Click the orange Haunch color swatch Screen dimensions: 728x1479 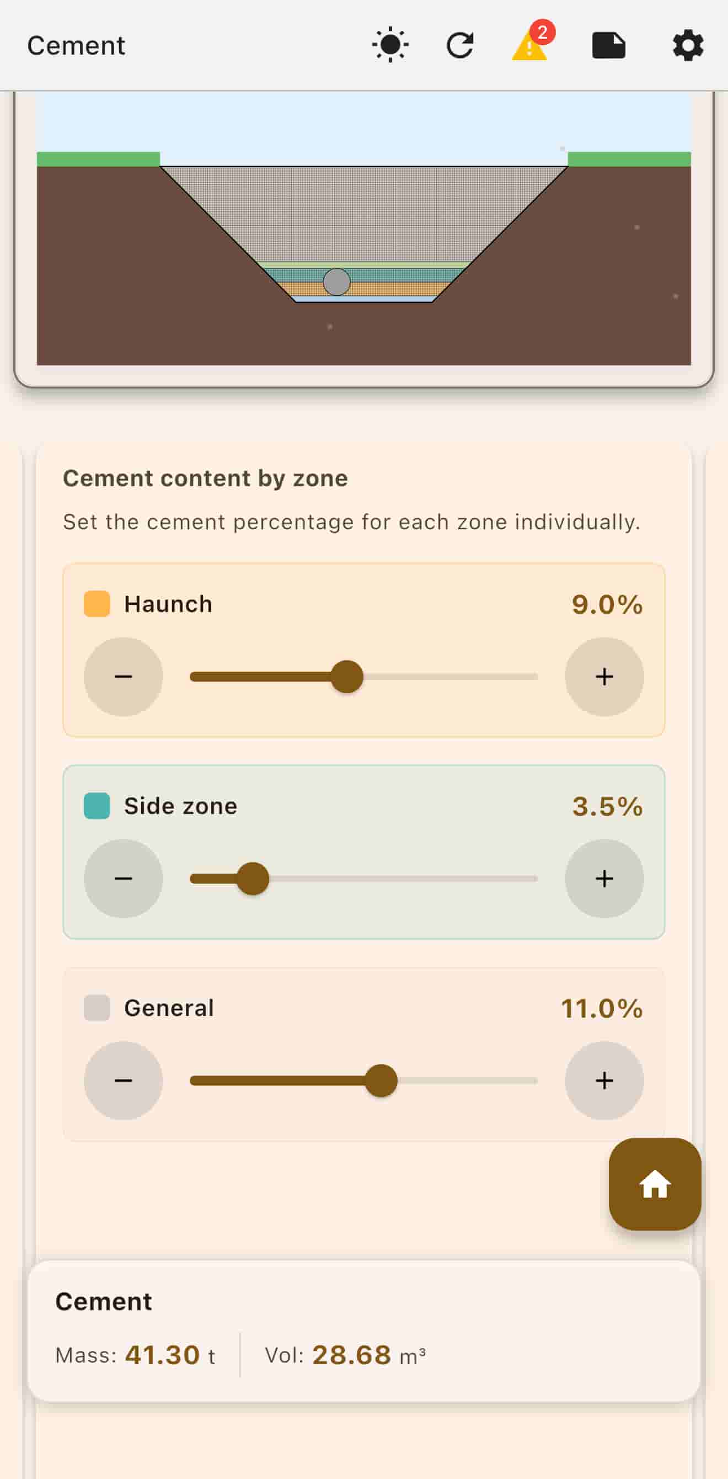coord(97,603)
